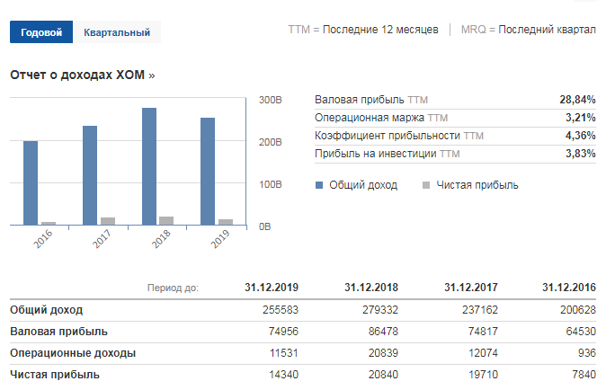
Task: Click the 86478 gross profit cell
Action: point(383,332)
